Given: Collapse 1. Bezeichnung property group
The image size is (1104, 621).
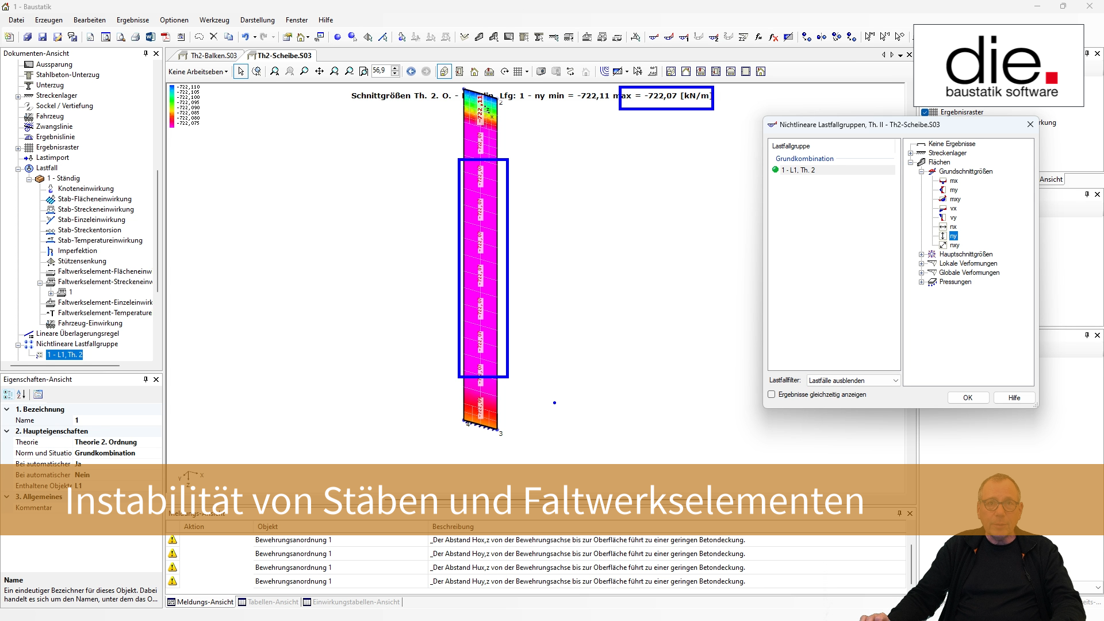Looking at the screenshot, I should [7, 409].
